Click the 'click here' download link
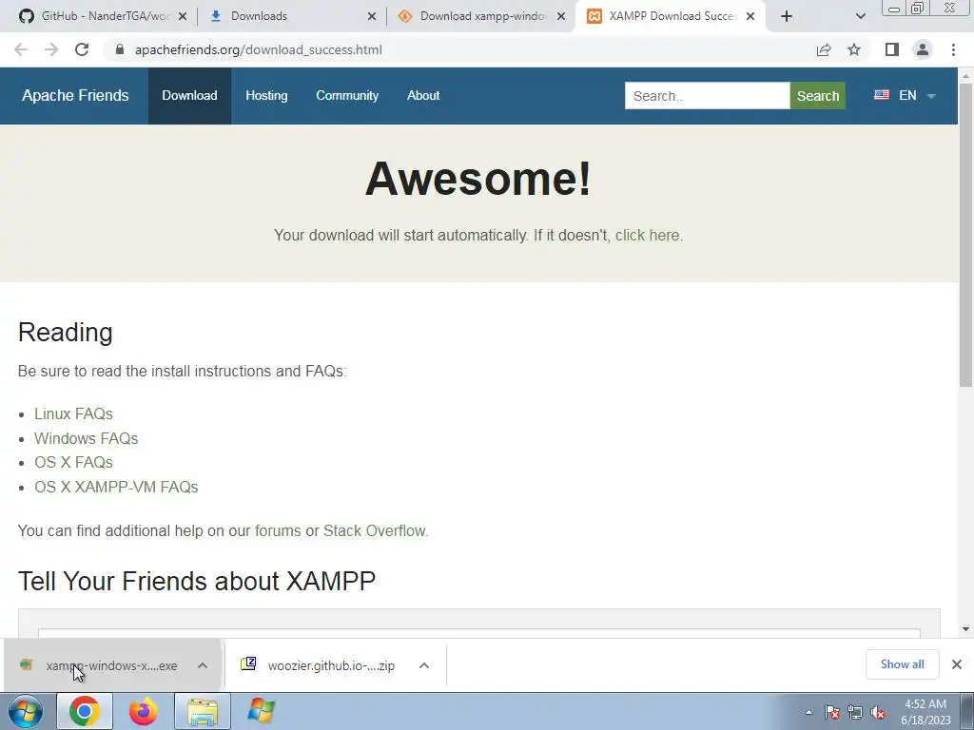Image resolution: width=974 pixels, height=730 pixels. (x=647, y=236)
